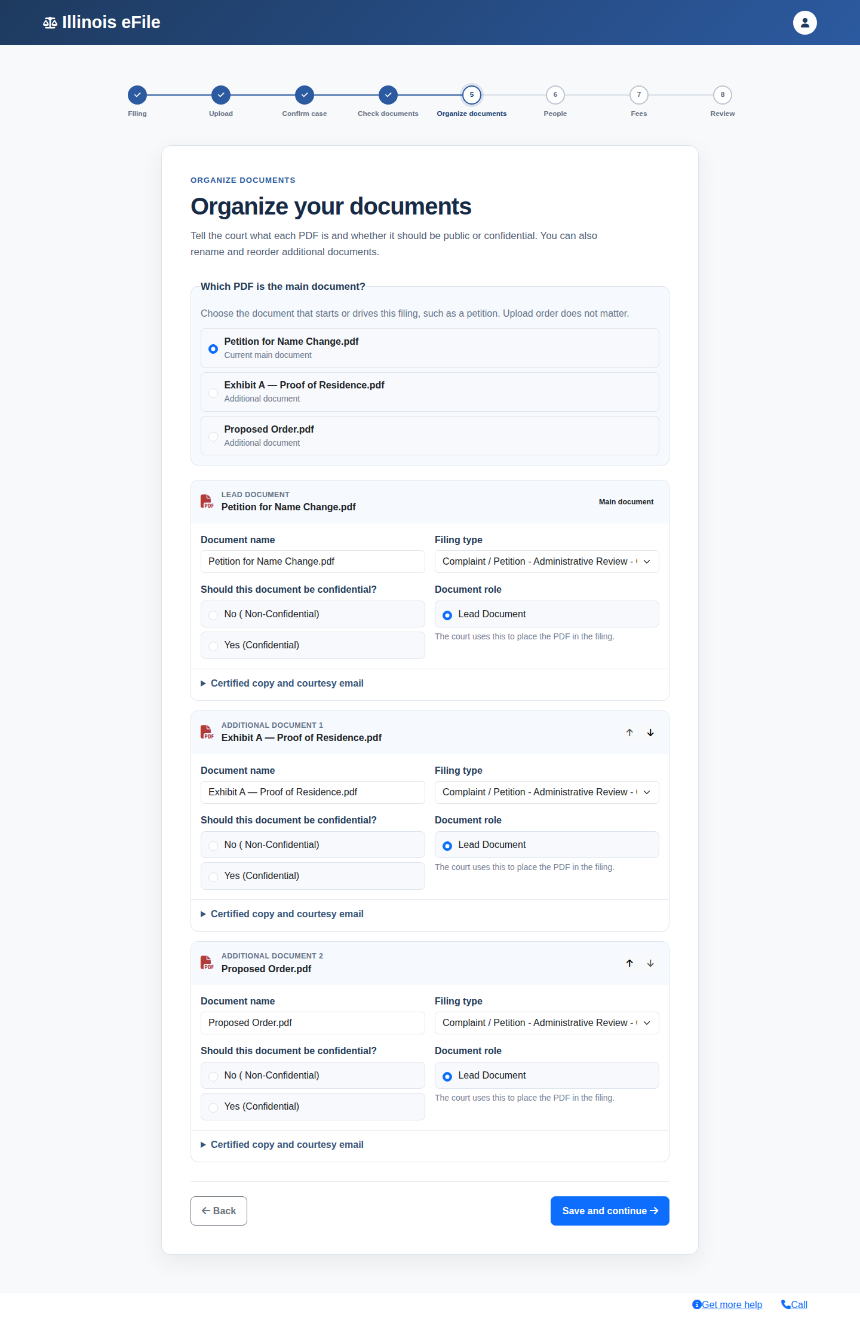Click the Save and continue button
Image resolution: width=860 pixels, height=1317 pixels.
pyautogui.click(x=610, y=1211)
